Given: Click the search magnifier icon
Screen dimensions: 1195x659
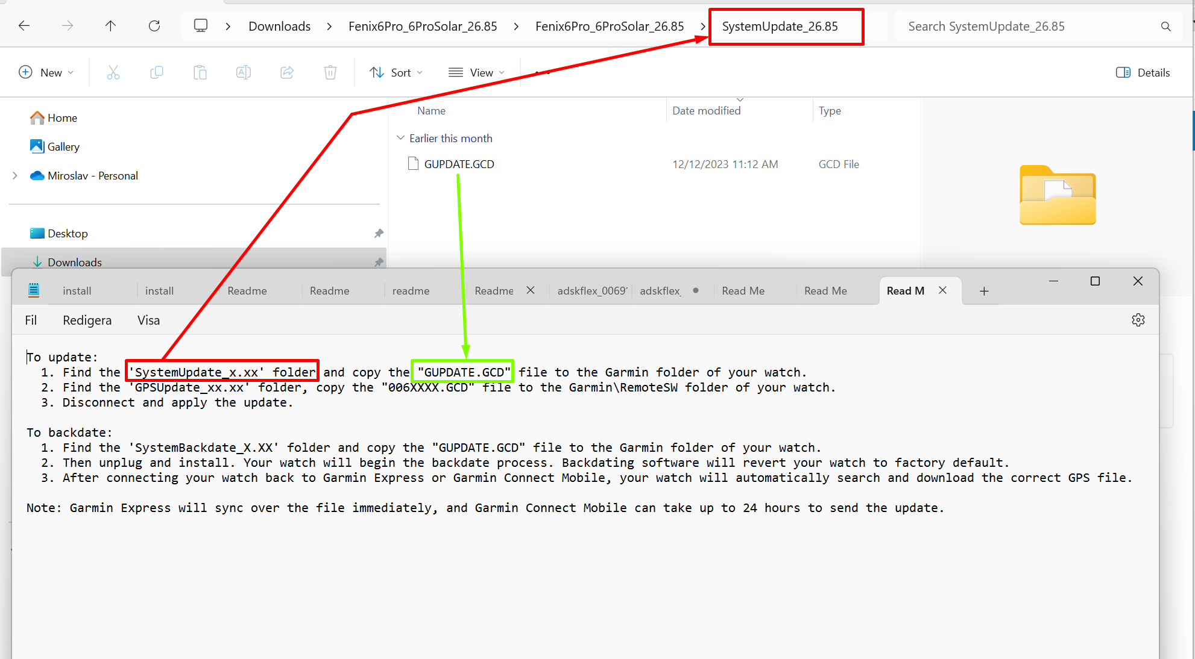Looking at the screenshot, I should (1165, 27).
